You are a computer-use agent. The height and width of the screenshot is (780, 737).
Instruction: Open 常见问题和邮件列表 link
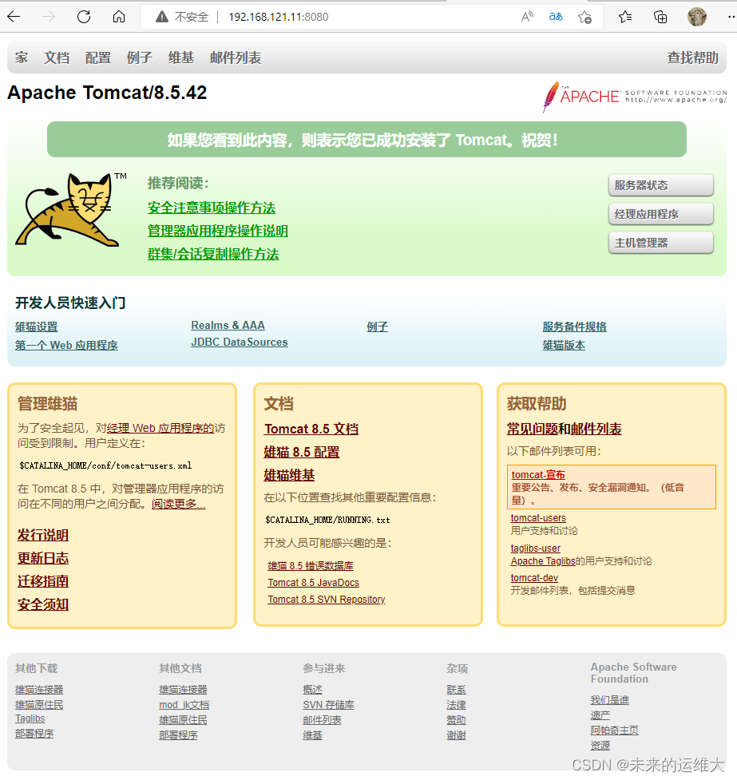coord(564,429)
